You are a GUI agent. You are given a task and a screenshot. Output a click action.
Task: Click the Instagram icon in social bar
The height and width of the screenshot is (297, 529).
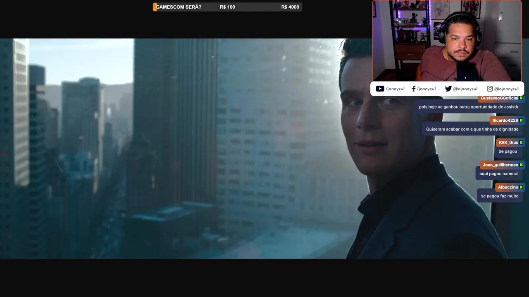(x=490, y=89)
